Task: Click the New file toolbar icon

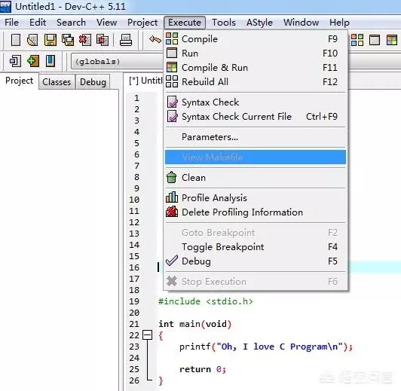Action: point(16,40)
